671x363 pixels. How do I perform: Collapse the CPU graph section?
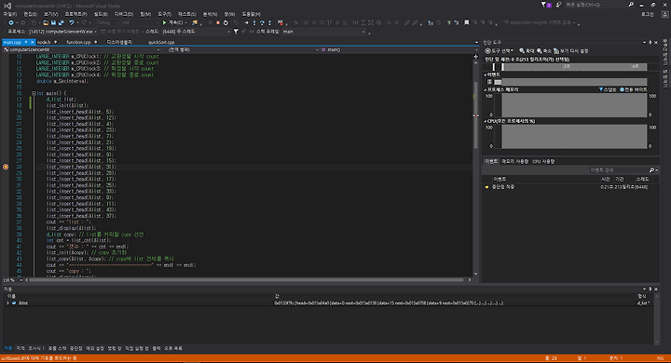pyautogui.click(x=486, y=121)
